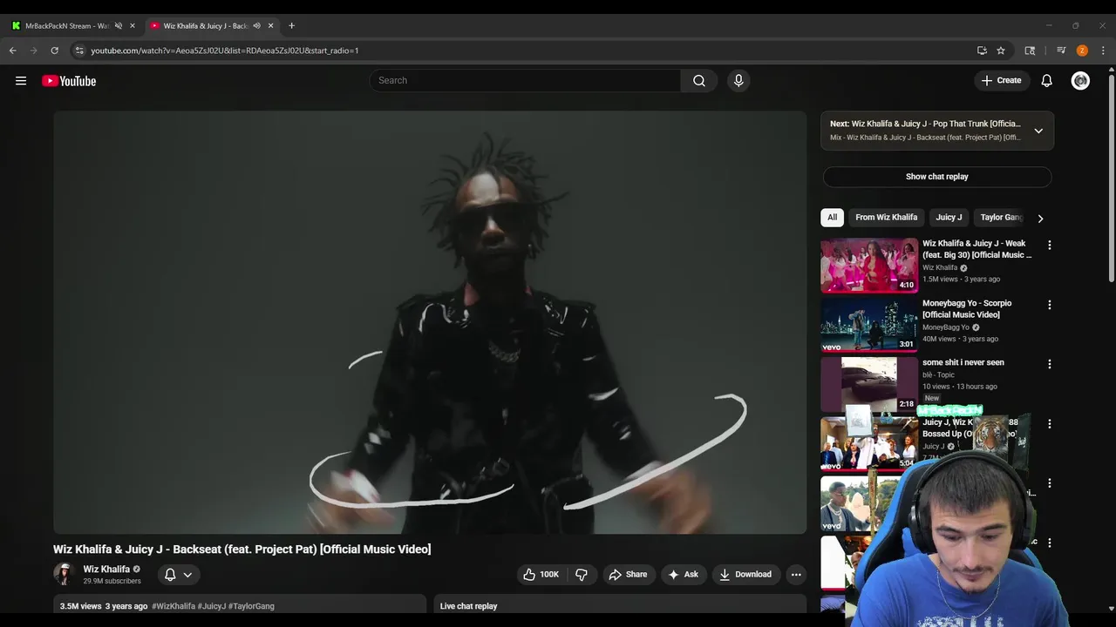Expand the Next mix playlist chevron
The image size is (1116, 627).
click(1038, 131)
